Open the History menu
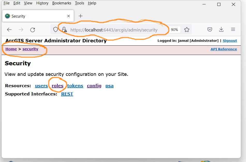 click(x=42, y=3)
